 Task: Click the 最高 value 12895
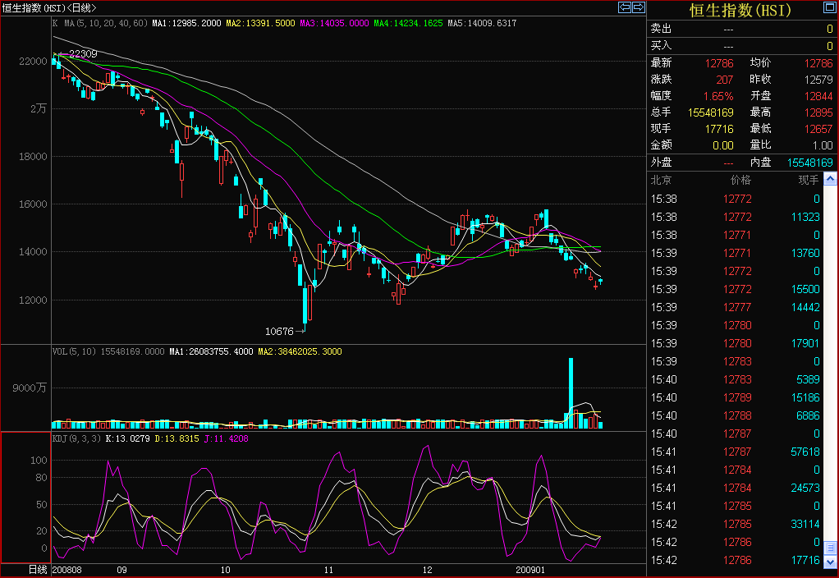(x=818, y=112)
